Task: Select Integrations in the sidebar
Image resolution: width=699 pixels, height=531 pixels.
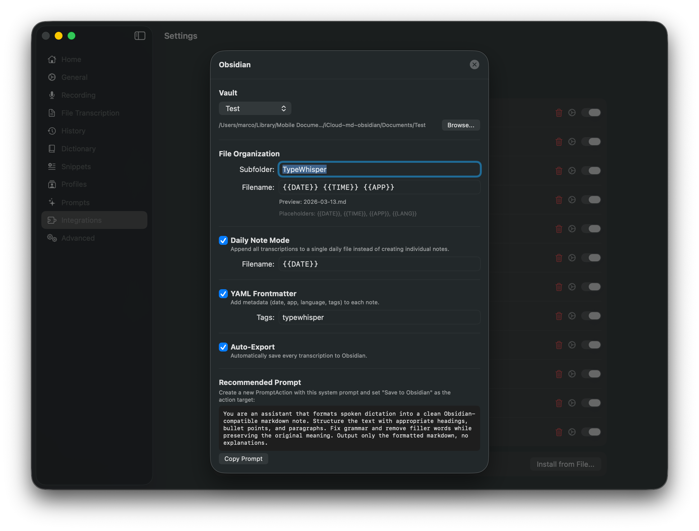Action: (81, 220)
